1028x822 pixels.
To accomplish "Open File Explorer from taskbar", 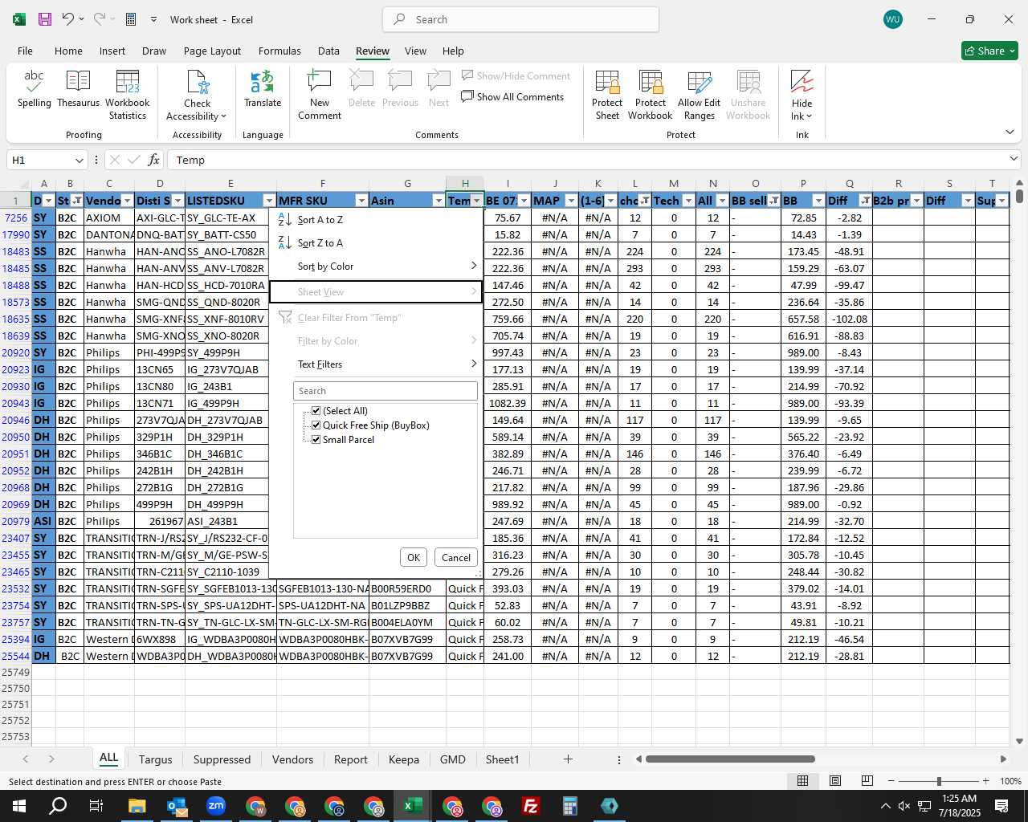I will tap(137, 806).
